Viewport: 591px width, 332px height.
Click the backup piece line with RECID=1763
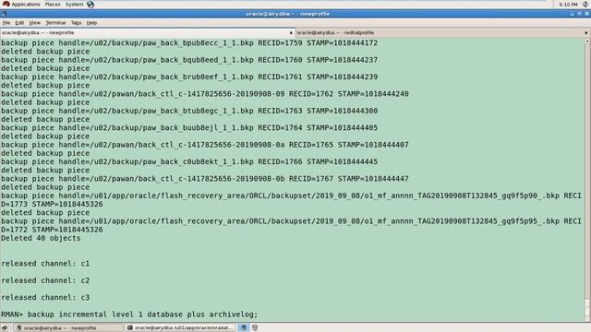pos(189,111)
